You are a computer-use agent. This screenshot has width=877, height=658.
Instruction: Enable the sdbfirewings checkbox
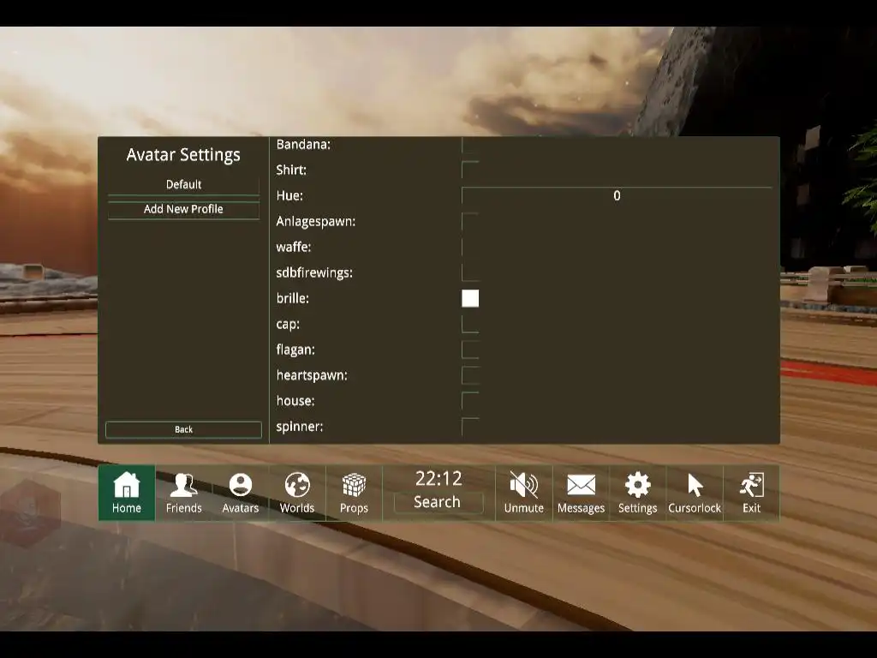[470, 272]
